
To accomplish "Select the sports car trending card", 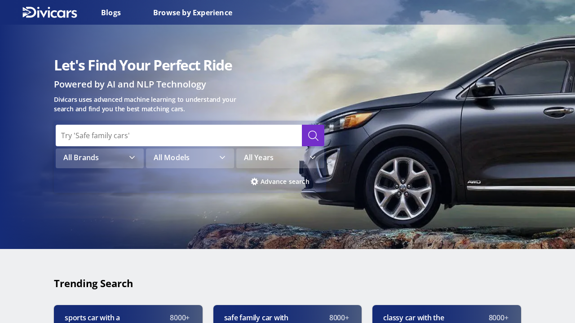I will [128, 314].
